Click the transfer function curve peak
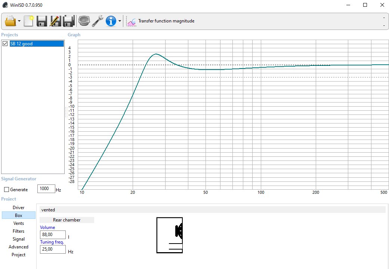This screenshot has width=389, height=269. 156,54
